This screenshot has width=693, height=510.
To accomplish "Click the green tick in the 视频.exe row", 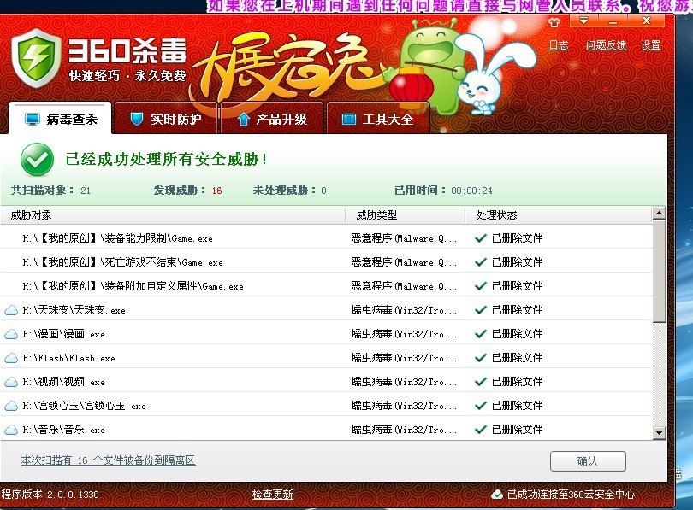I will [481, 382].
